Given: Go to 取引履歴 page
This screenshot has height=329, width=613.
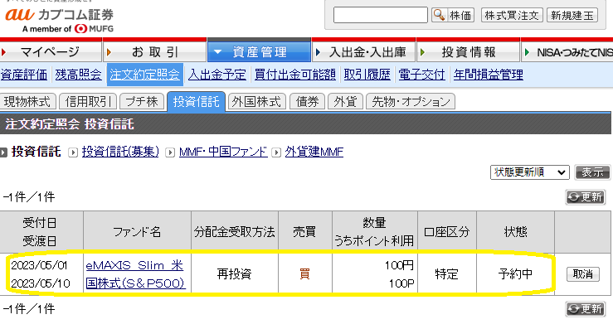Looking at the screenshot, I should click(x=367, y=75).
